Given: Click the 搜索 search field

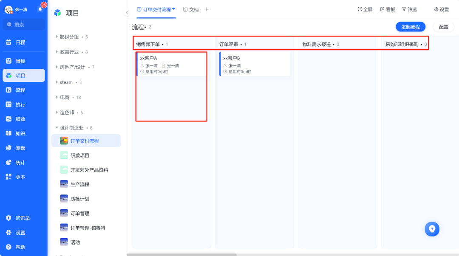Looking at the screenshot, I should (24, 25).
